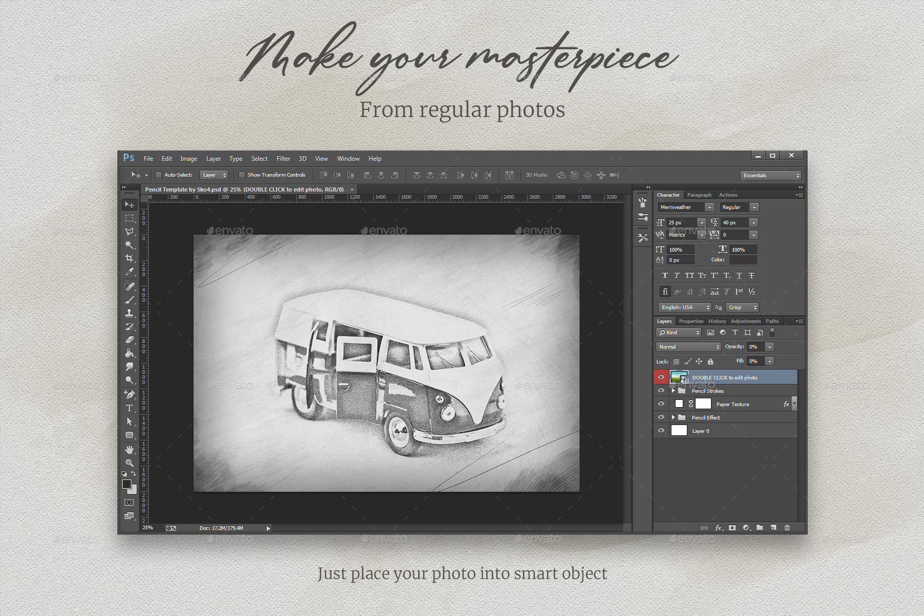Toggle visibility of the Paper Texture layer
Image resolution: width=924 pixels, height=616 pixels.
point(661,403)
